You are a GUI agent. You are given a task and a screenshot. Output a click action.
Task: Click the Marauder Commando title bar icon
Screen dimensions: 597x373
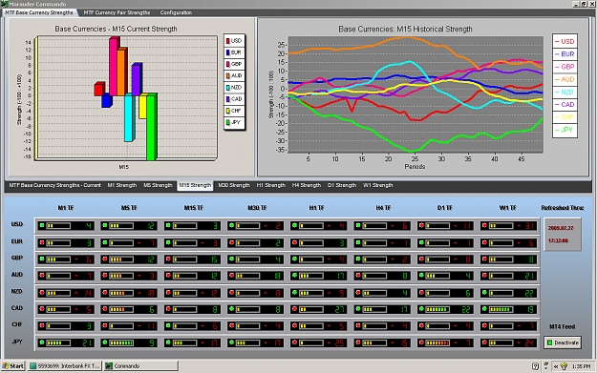(x=4, y=4)
